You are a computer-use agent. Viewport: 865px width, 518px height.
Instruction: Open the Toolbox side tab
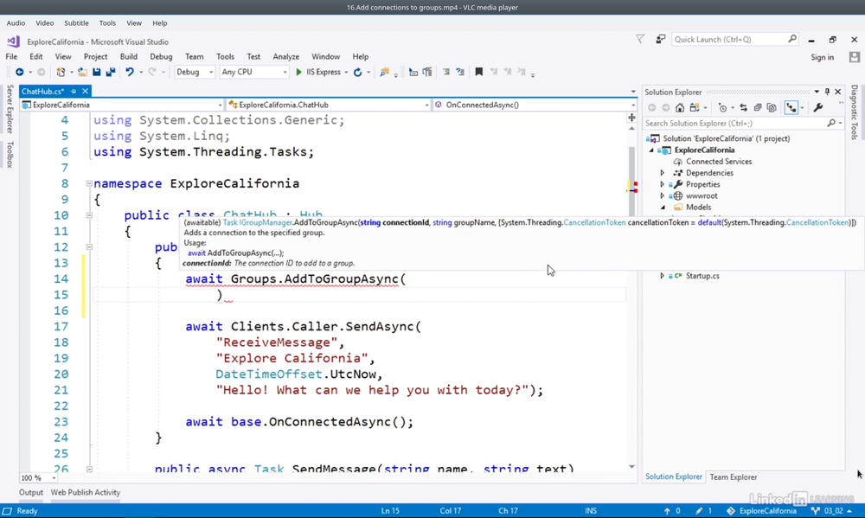10,155
